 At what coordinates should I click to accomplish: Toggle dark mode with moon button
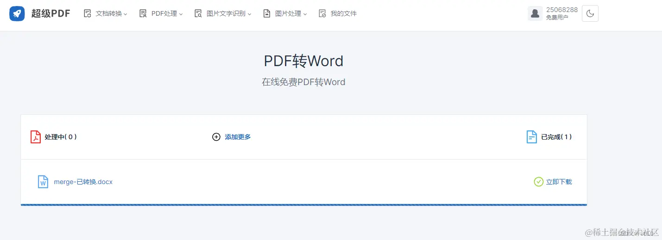(590, 13)
